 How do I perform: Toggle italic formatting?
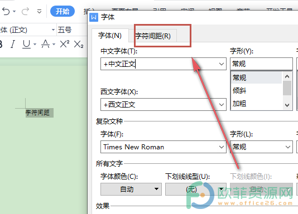click(x=13, y=44)
